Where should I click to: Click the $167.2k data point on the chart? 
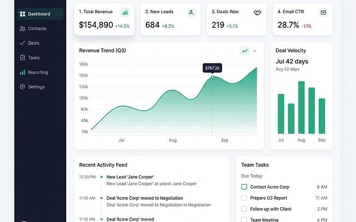pyautogui.click(x=213, y=77)
